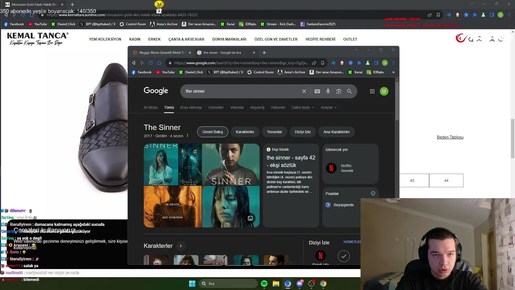This screenshot has height=290, width=515.
Task: Open Google apps grid
Action: [x=372, y=91]
